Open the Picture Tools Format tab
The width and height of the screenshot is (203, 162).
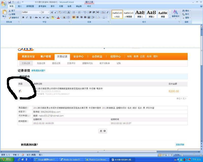[x=89, y=6]
